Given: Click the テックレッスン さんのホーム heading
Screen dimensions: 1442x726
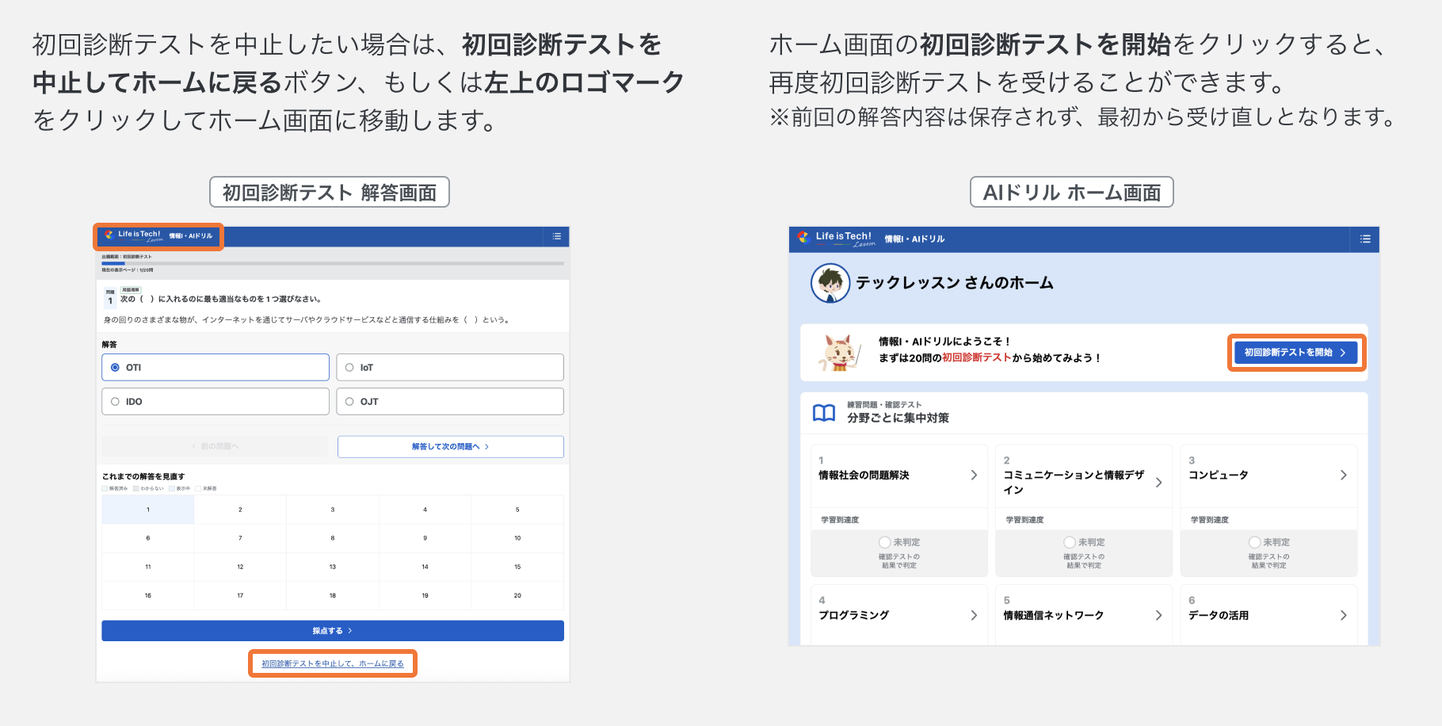Looking at the screenshot, I should [954, 283].
